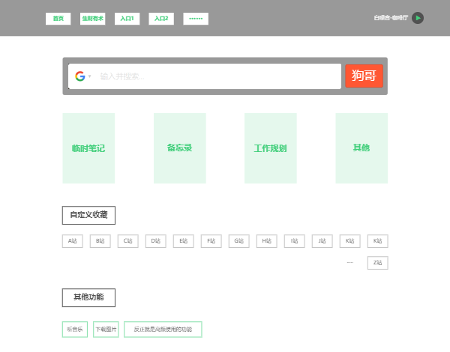Click the 其他功能 section heading
450x352 pixels.
pyautogui.click(x=88, y=297)
